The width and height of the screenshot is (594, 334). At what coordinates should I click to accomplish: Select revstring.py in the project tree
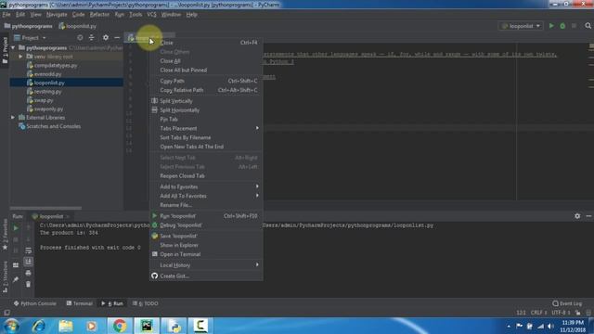(47, 91)
